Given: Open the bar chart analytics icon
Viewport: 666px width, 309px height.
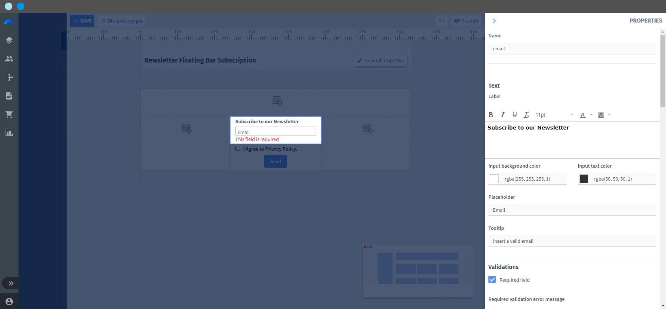Looking at the screenshot, I should (x=9, y=133).
